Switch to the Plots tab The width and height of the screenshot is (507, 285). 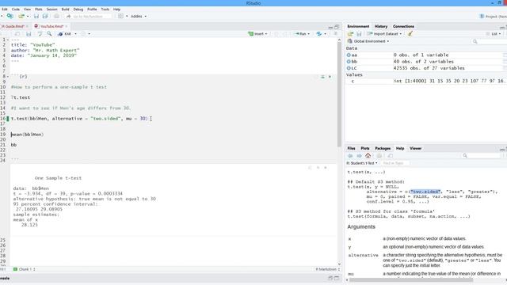[365, 148]
